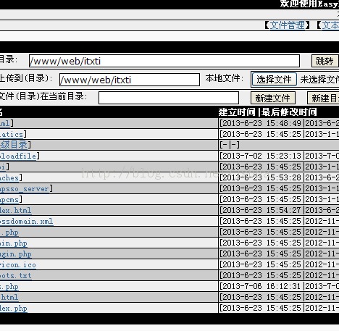The height and width of the screenshot is (331, 339).
Task: Open the crossdomain.xml file link
Action: point(26,221)
